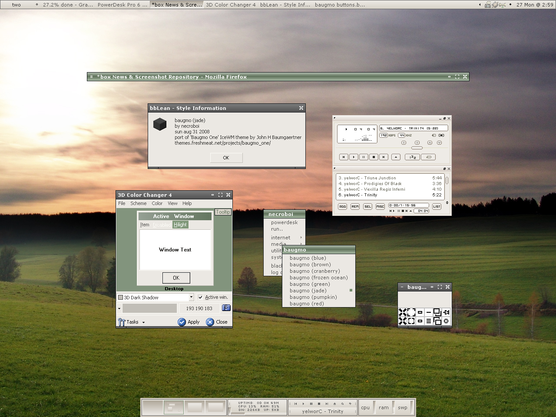This screenshot has width=556, height=417.
Task: Click the playlist vertical scrollbar thumb
Action: 447,180
